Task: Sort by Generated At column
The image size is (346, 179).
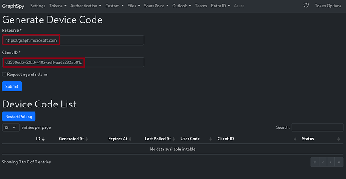Action: (72, 139)
